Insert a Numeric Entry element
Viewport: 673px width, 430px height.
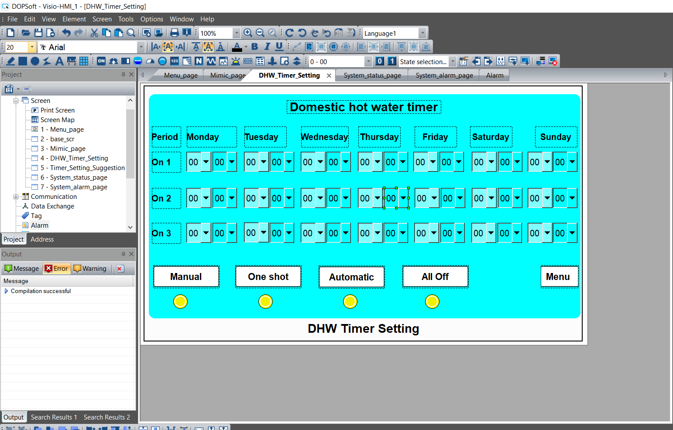pos(174,61)
